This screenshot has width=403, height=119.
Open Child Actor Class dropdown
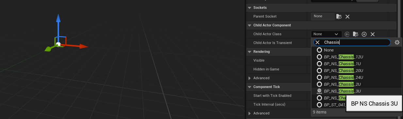[x=326, y=34]
